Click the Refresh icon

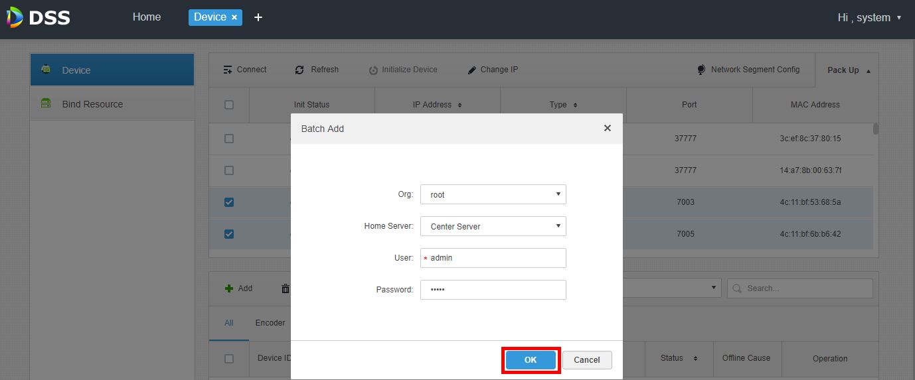coord(299,70)
